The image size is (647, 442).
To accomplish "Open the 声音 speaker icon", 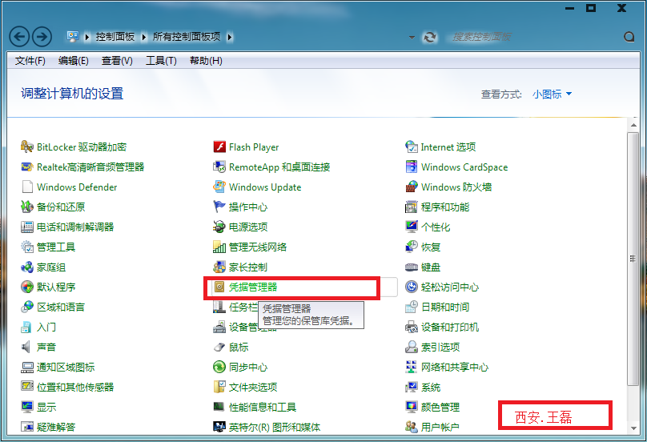I will [x=26, y=347].
